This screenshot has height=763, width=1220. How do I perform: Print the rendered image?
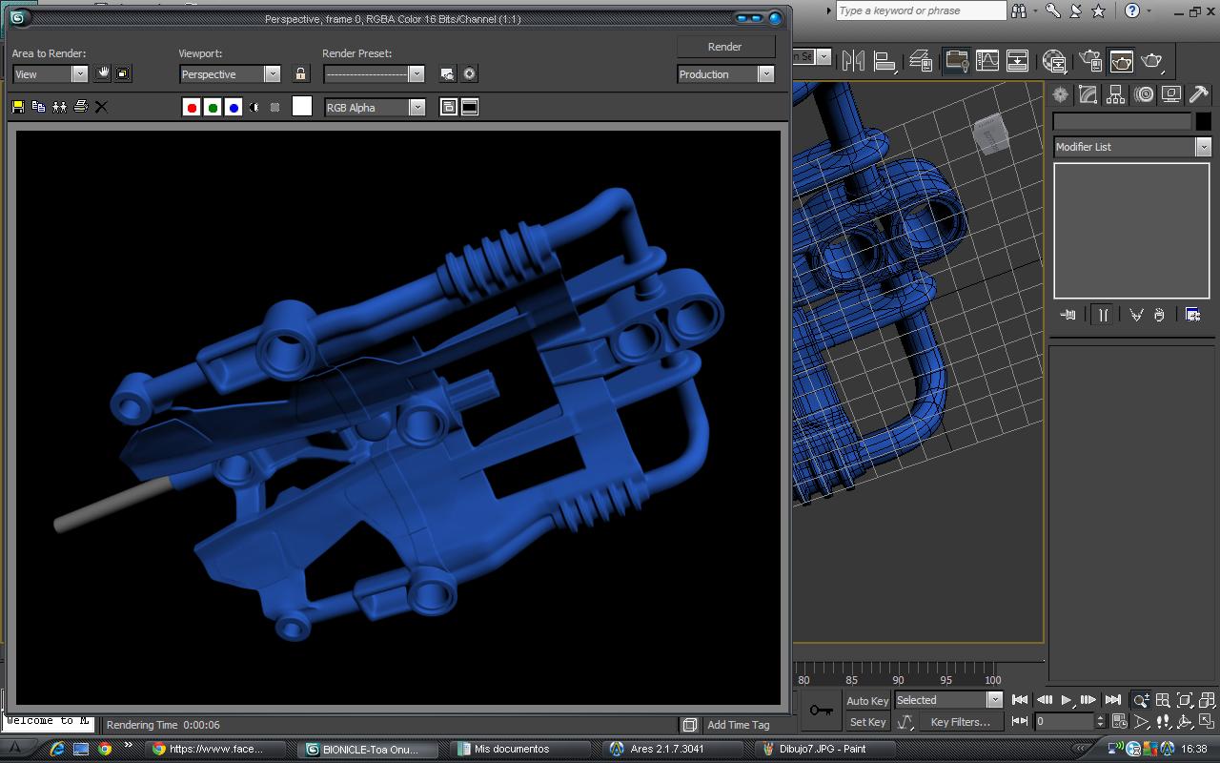pyautogui.click(x=81, y=107)
